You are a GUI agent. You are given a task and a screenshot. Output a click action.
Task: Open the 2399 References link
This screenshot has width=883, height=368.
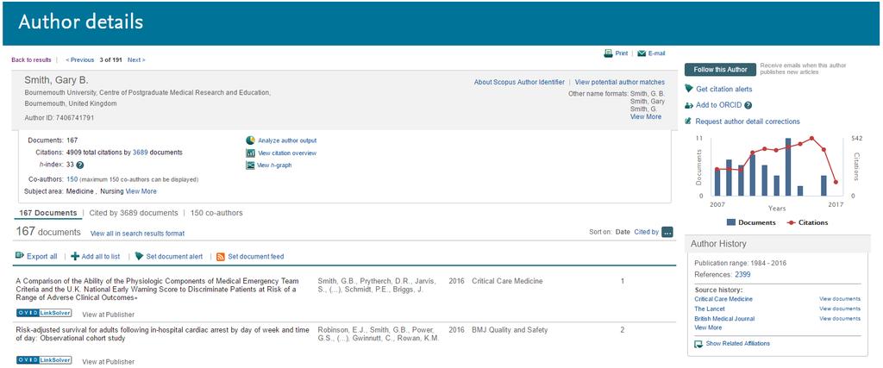[742, 275]
